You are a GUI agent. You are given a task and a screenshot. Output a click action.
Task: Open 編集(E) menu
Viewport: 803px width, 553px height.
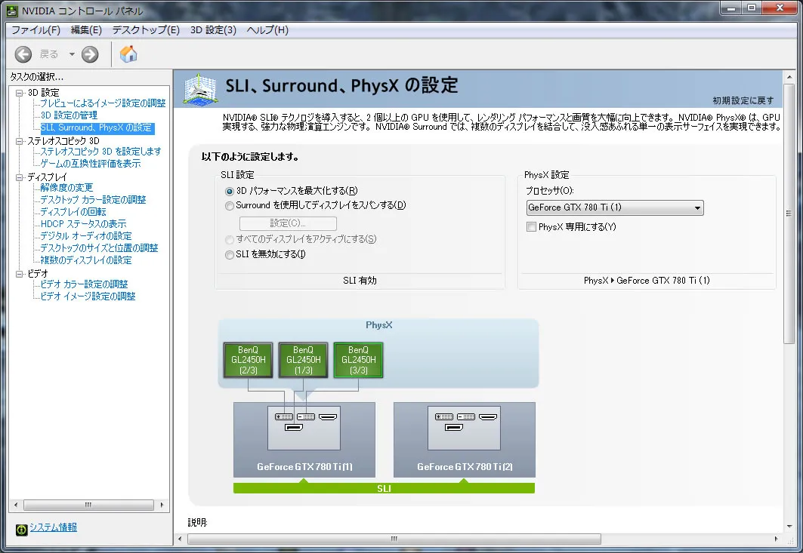click(x=86, y=29)
